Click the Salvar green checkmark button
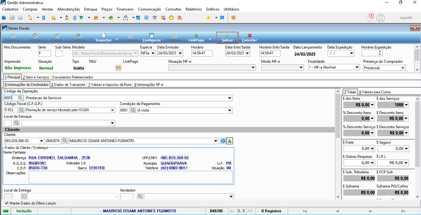Screen dimensions: 421x215 [227, 38]
